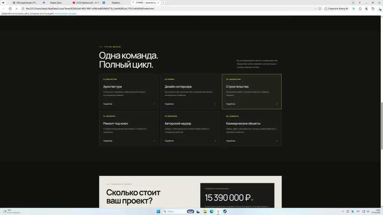Show hidden system tray icons
Viewport: 383px width, 215px height.
point(343,211)
